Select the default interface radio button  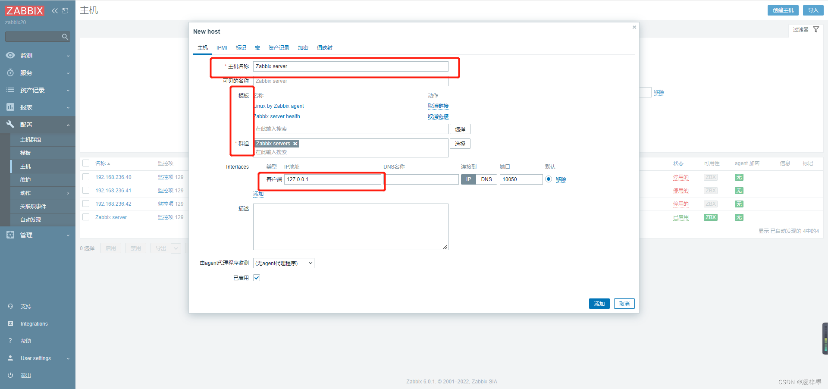click(549, 179)
